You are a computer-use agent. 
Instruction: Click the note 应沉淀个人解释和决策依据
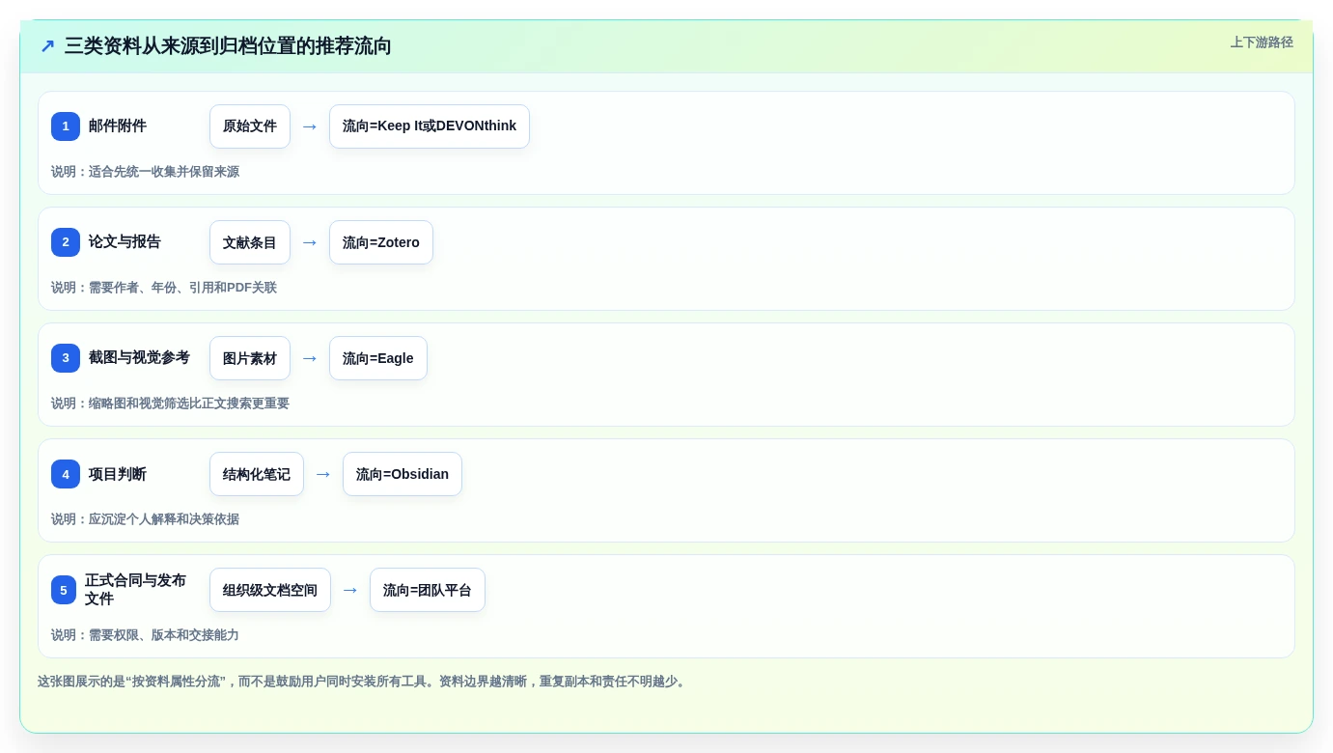pos(145,519)
